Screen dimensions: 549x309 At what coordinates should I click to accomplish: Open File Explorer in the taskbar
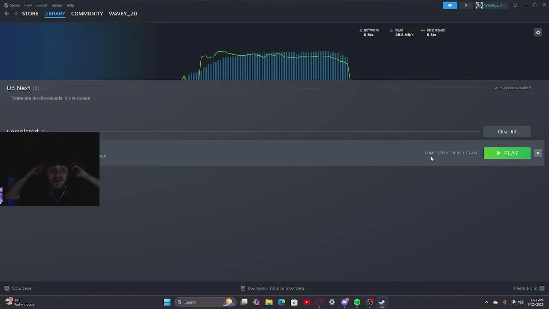269,302
